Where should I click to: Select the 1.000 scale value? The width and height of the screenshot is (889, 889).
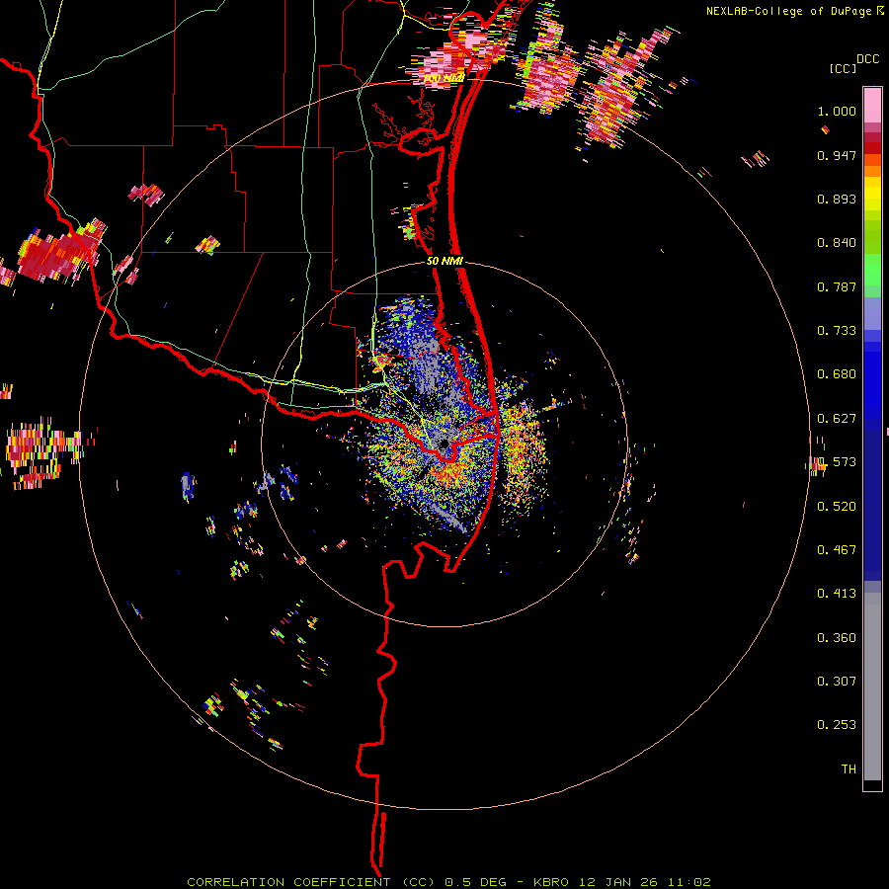(837, 111)
